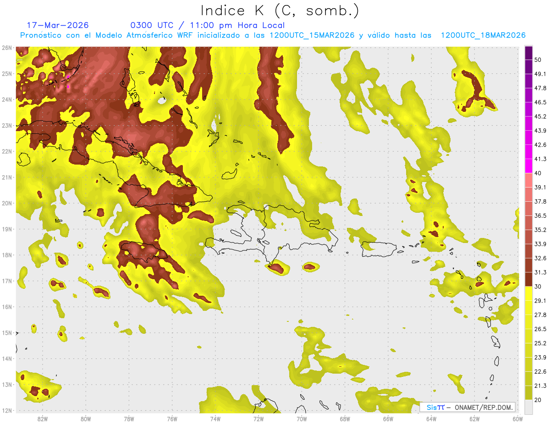Image resolution: width=550 pixels, height=425 pixels.
Task: Click the colorbar value "29.1"
Action: pos(540,300)
